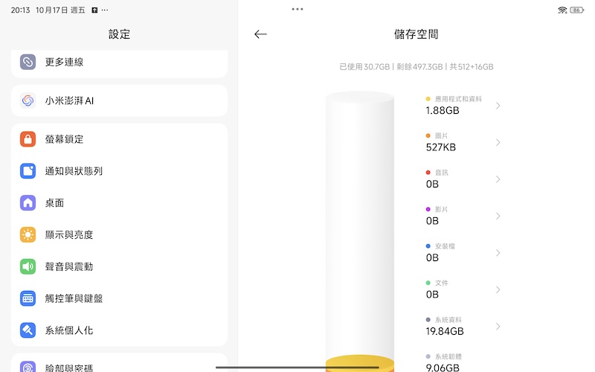Expand the 影片 storage chevron
Screen dimensions: 595x372
pyautogui.click(x=498, y=216)
